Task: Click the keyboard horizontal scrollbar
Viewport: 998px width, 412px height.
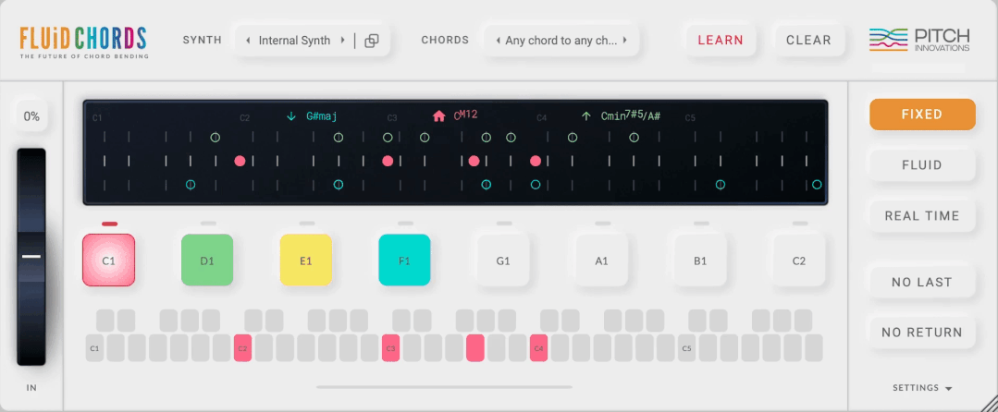Action: click(444, 386)
